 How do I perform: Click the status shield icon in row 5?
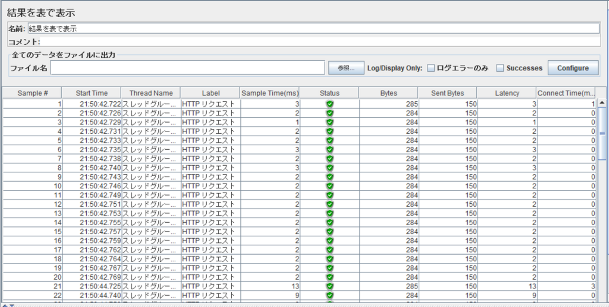pyautogui.click(x=330, y=140)
